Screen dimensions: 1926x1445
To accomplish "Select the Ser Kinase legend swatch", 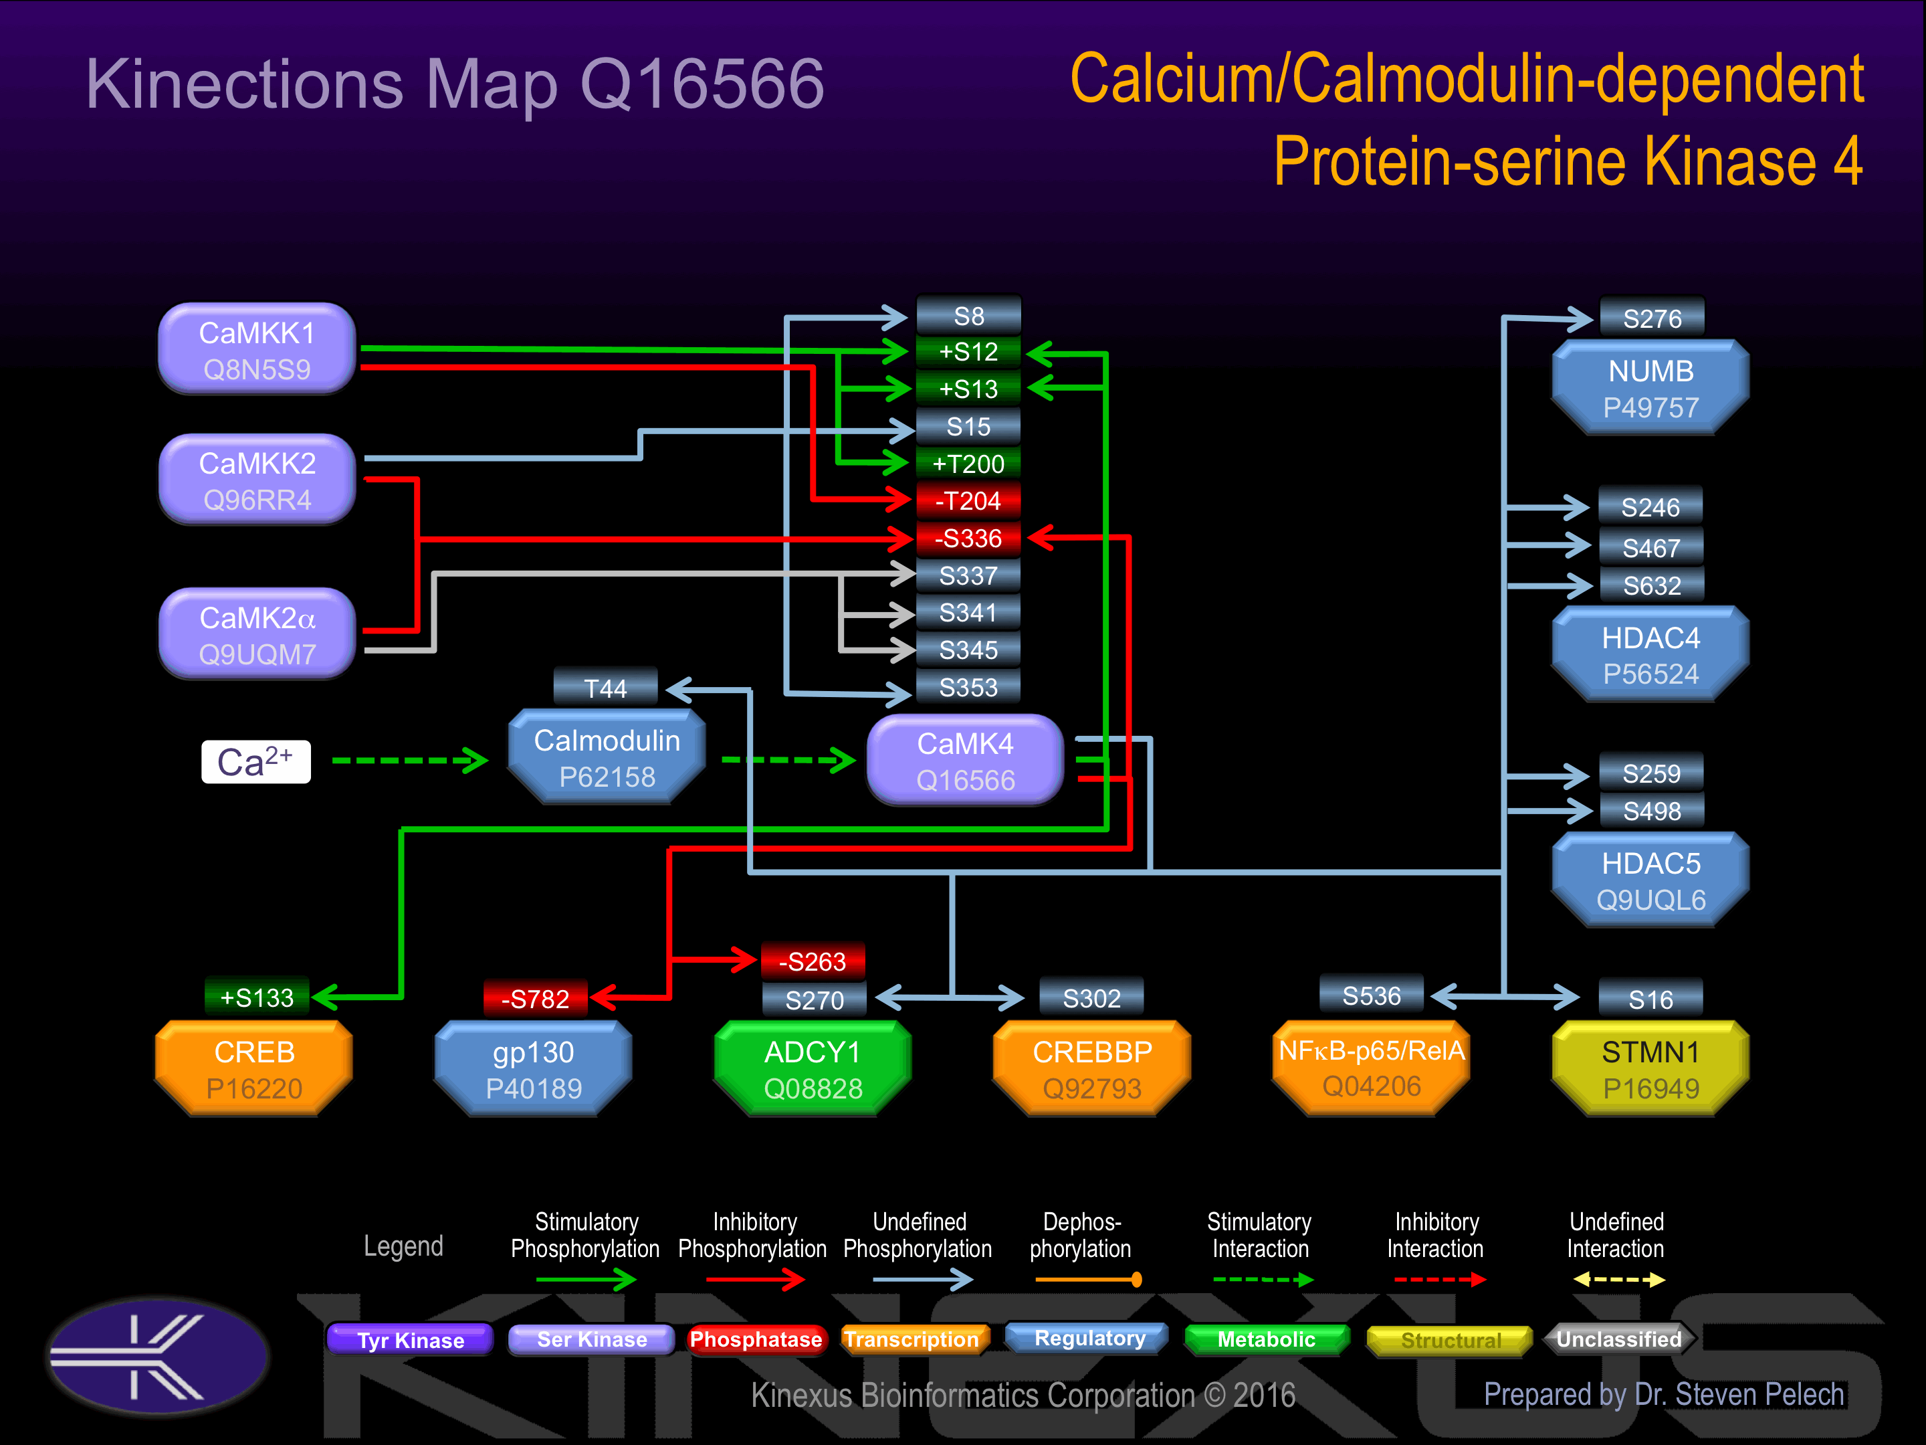I will 592,1339.
